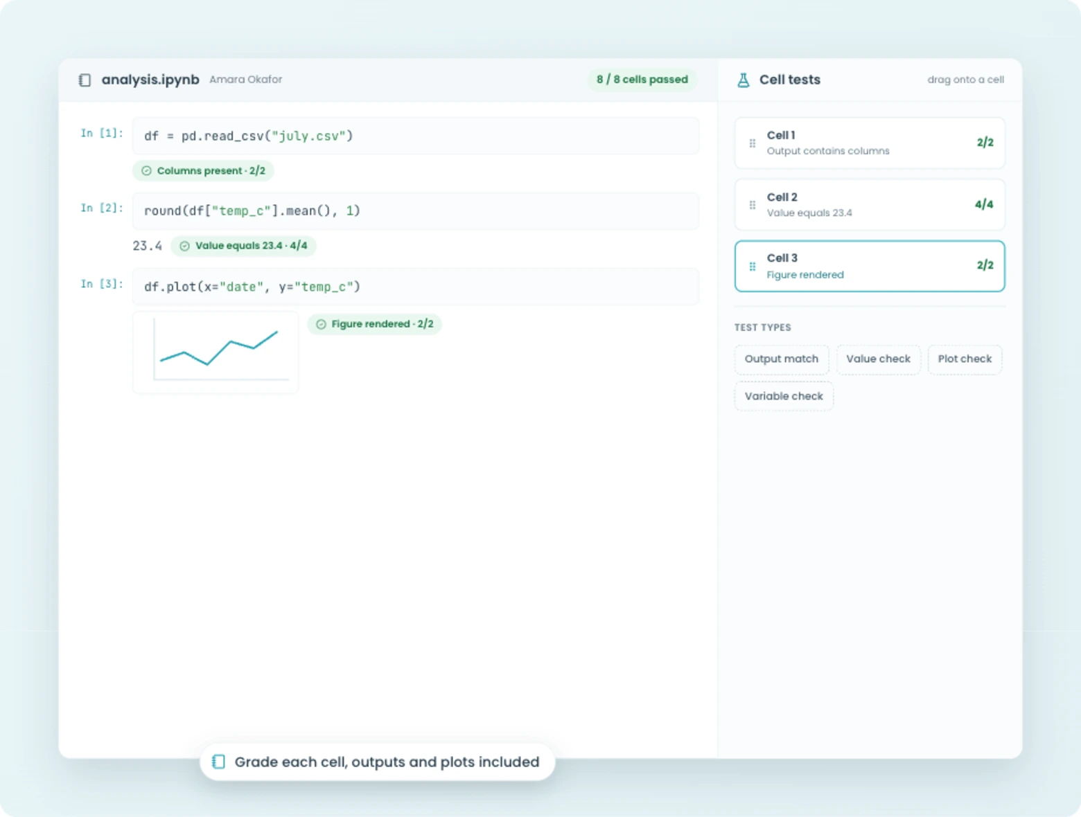Click the TEST TYPES section label
1081x817 pixels.
(x=762, y=327)
